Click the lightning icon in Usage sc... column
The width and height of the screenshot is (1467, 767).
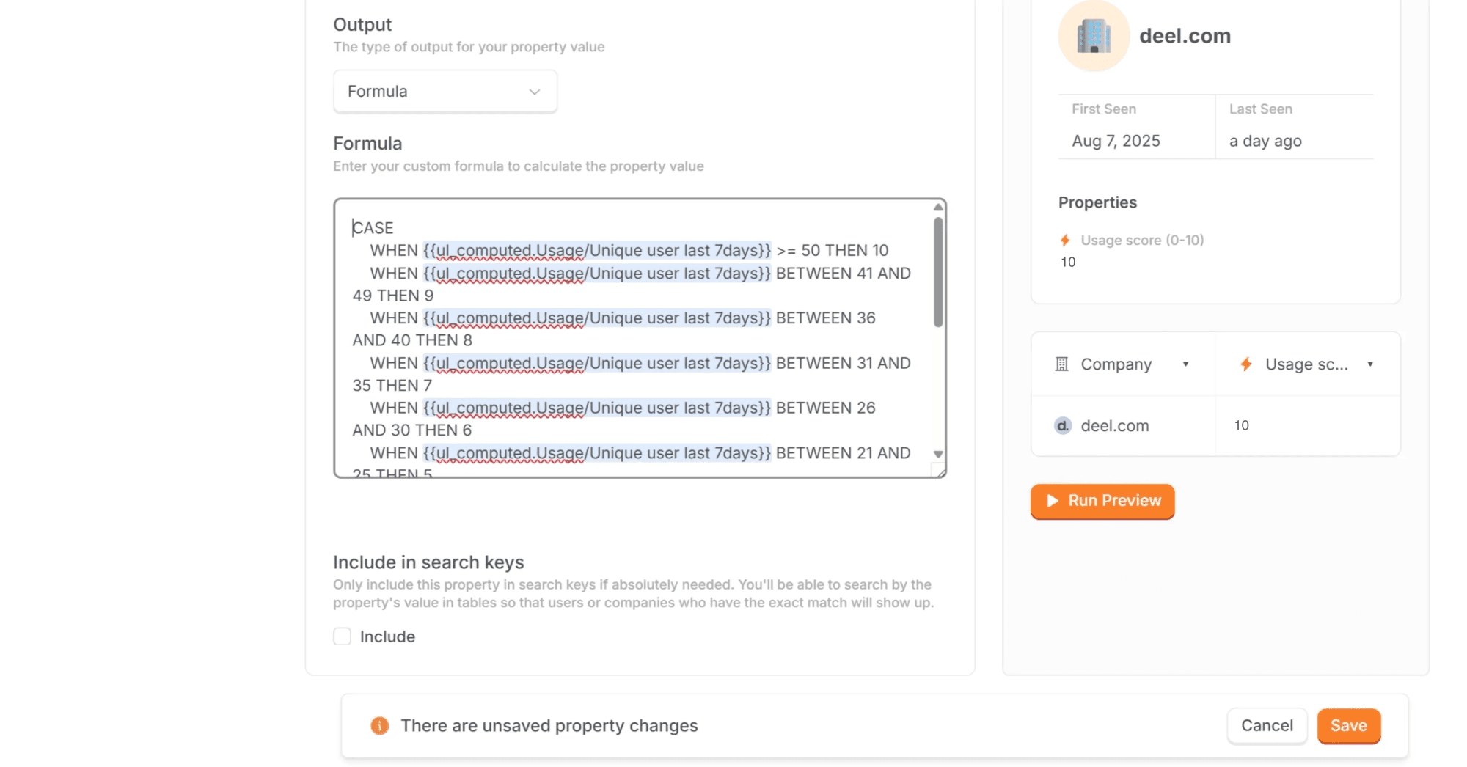point(1245,364)
